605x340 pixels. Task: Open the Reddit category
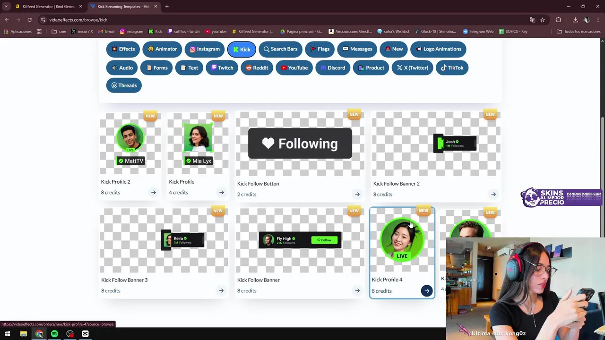tap(257, 68)
